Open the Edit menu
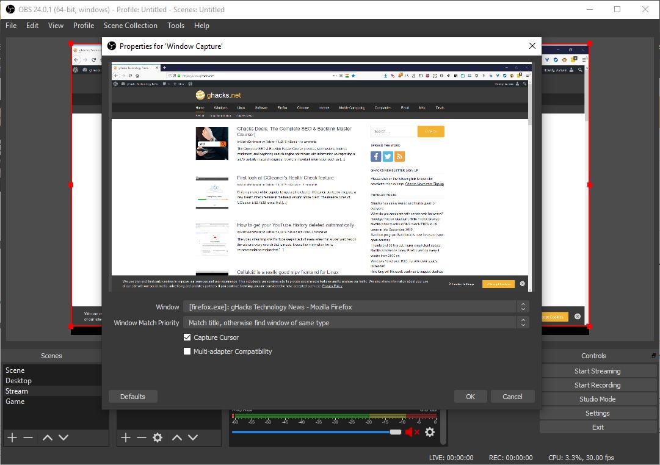The image size is (660, 465). tap(32, 26)
